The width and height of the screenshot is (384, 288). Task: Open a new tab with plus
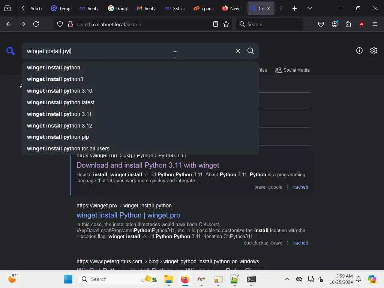pos(294,9)
